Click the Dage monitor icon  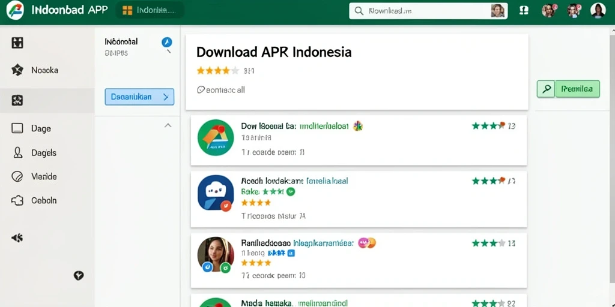coord(17,128)
